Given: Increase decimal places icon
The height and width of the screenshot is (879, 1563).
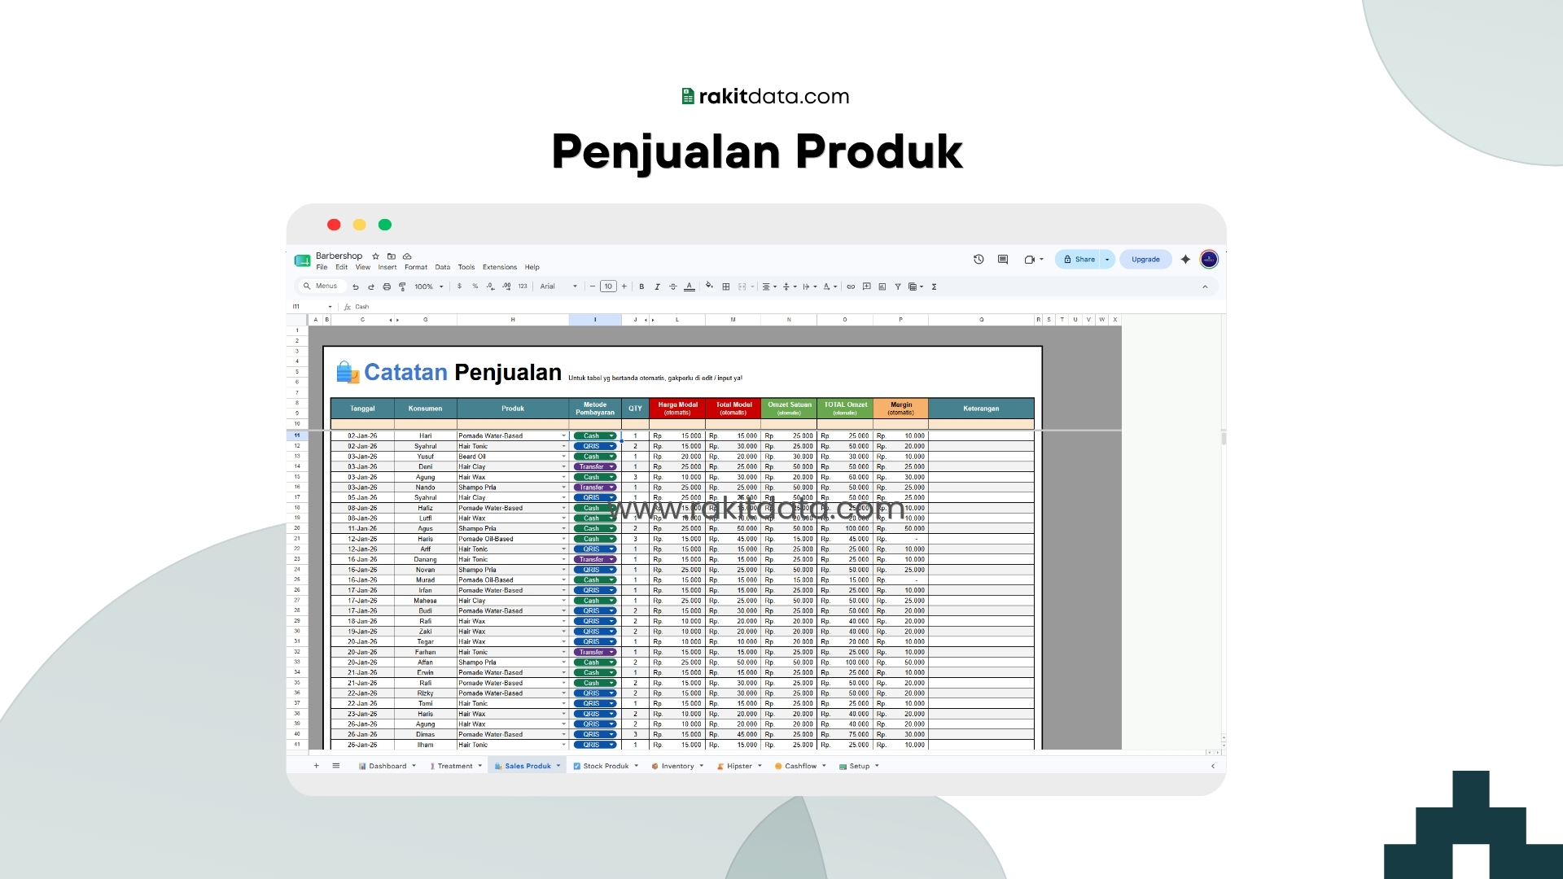Looking at the screenshot, I should pyautogui.click(x=506, y=286).
